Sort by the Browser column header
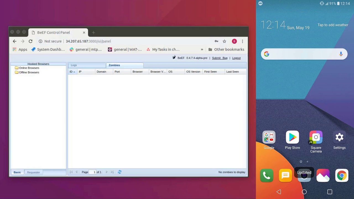This screenshot has width=354, height=199. pos(140,72)
